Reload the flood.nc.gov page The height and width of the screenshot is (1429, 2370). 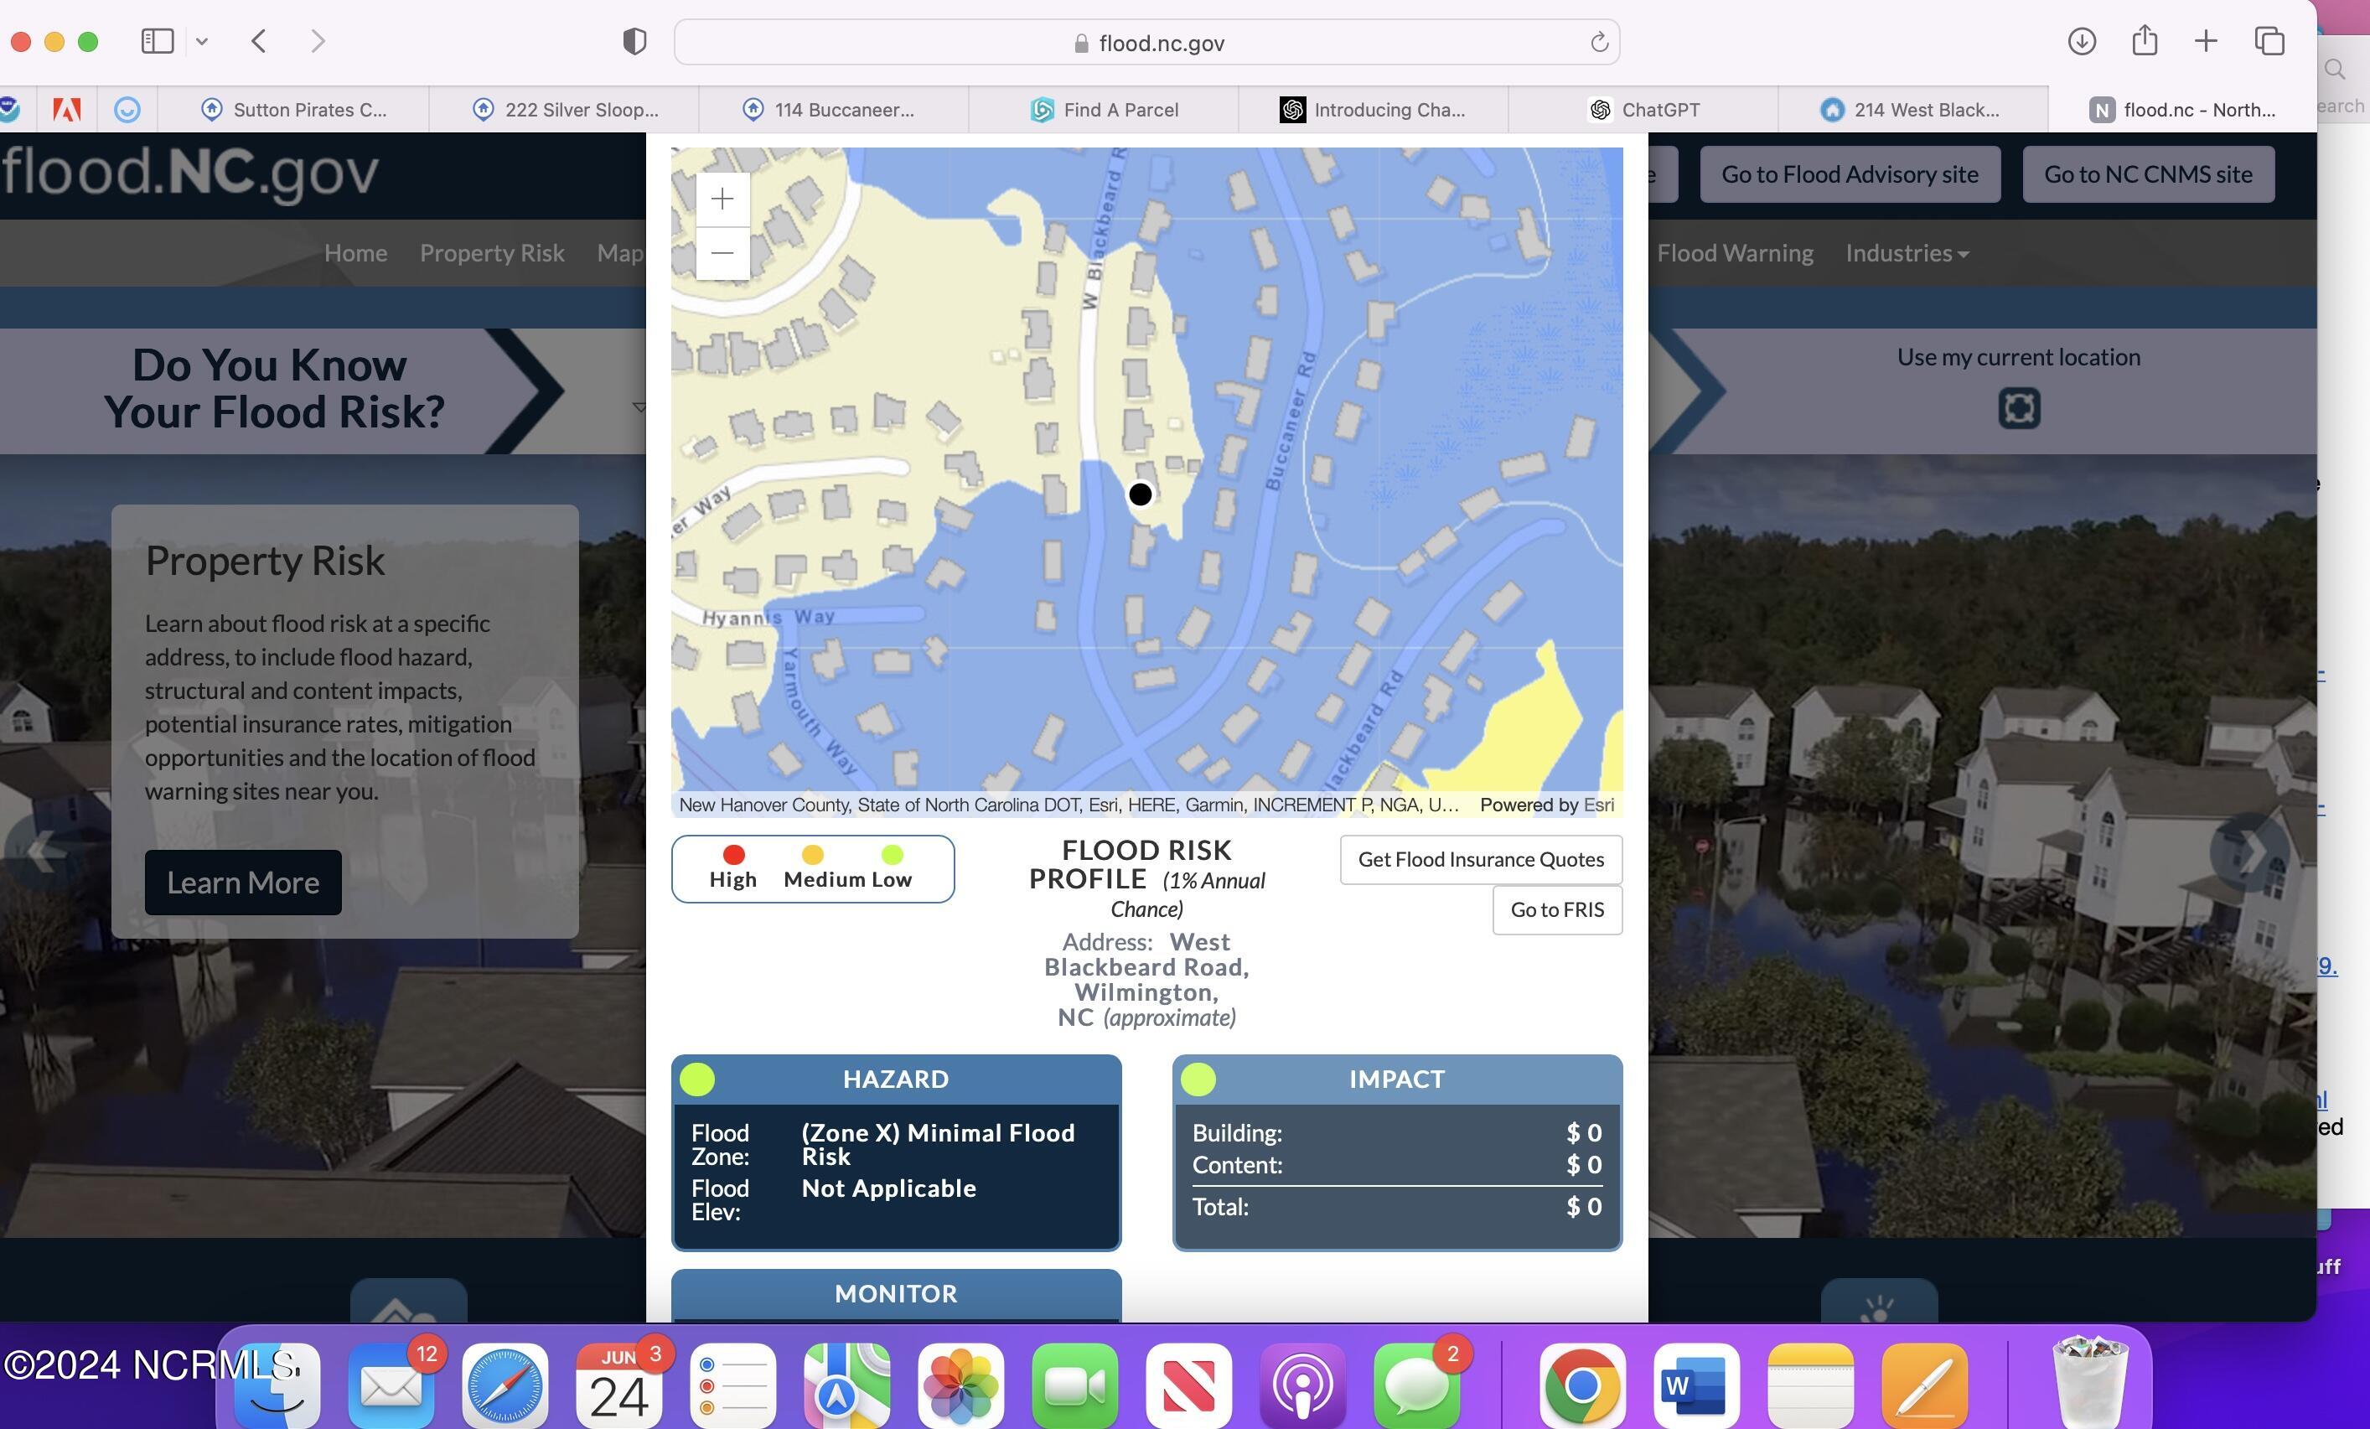(x=1599, y=42)
